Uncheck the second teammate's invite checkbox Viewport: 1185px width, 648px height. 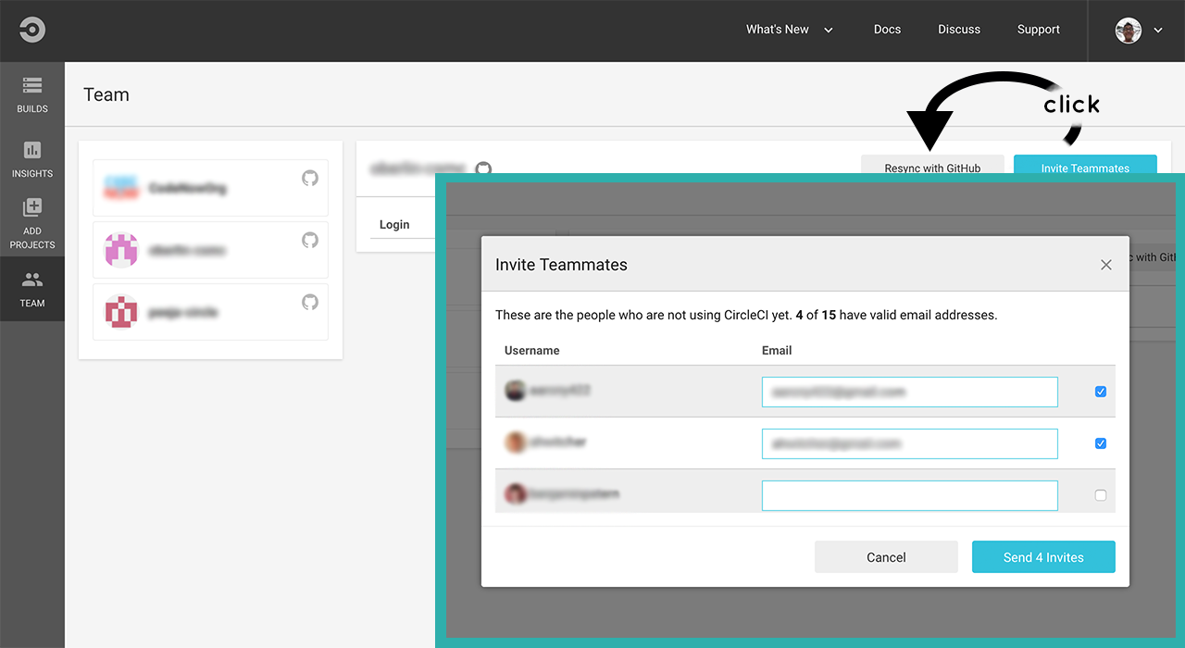tap(1101, 443)
